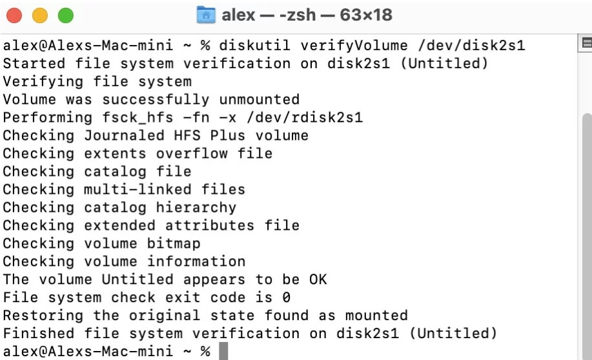Click 'The volume Untitled appears to be OK' line
Viewport: 592px width, 360px height.
click(165, 279)
